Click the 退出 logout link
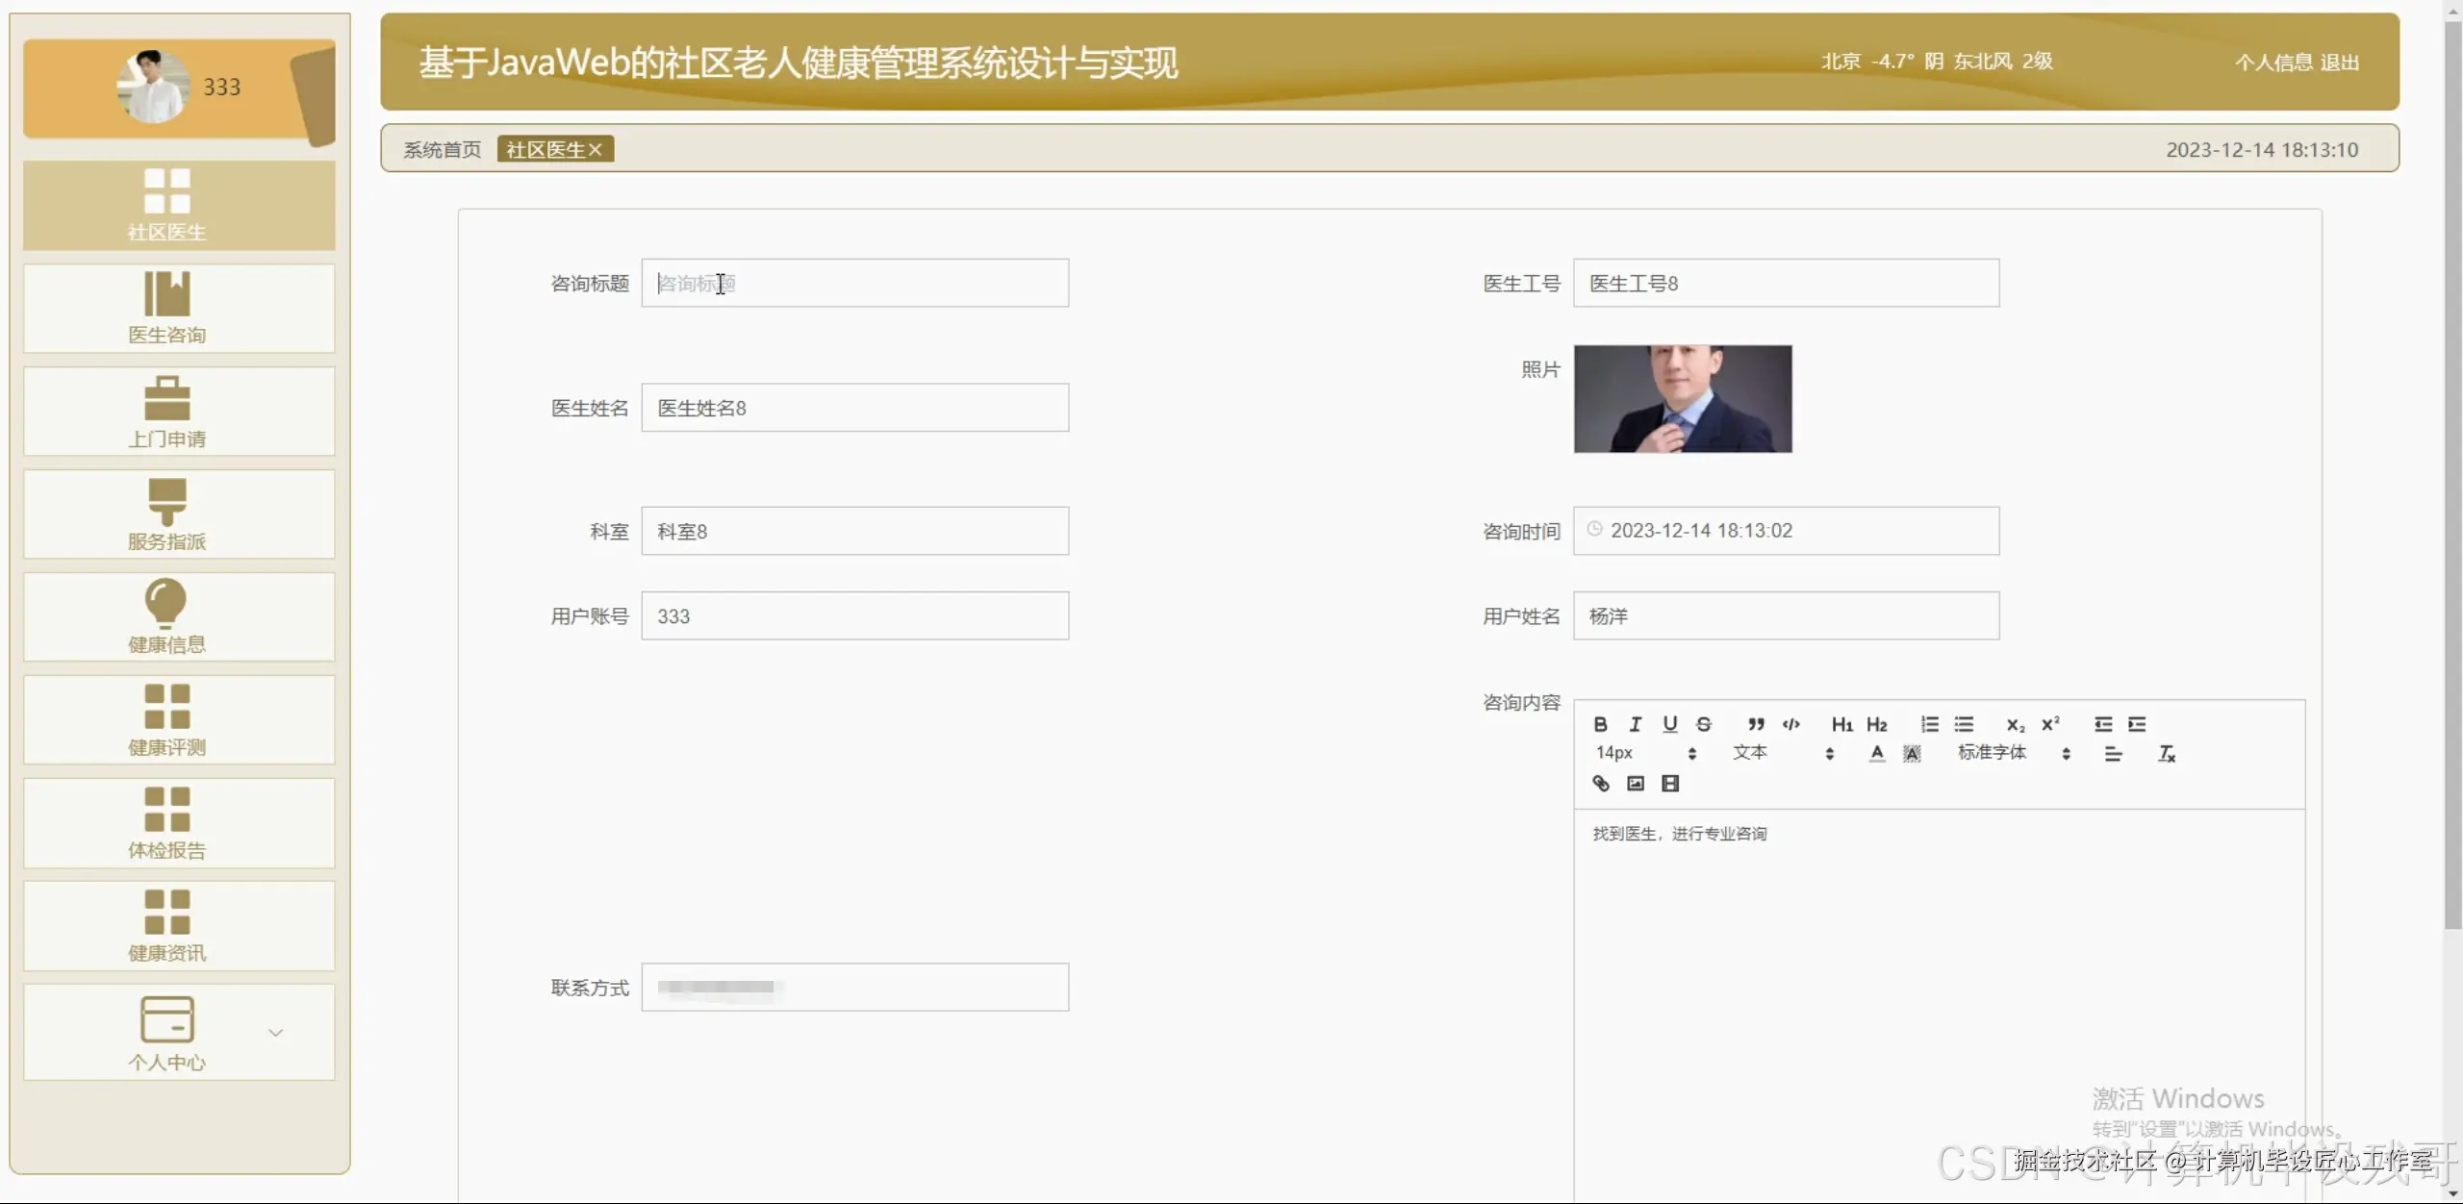The image size is (2463, 1204). click(2338, 61)
